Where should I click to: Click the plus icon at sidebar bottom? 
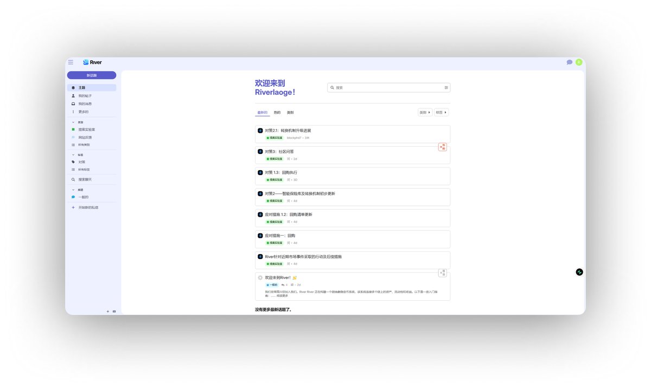(107, 312)
